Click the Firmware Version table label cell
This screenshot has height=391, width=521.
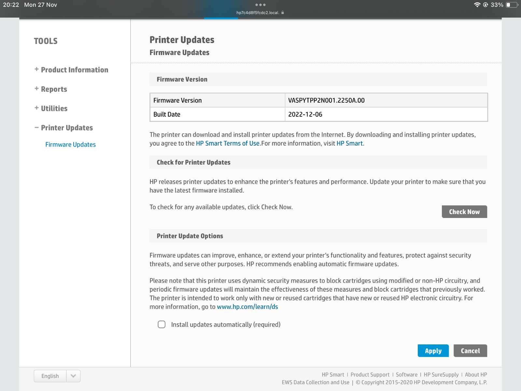(x=218, y=100)
